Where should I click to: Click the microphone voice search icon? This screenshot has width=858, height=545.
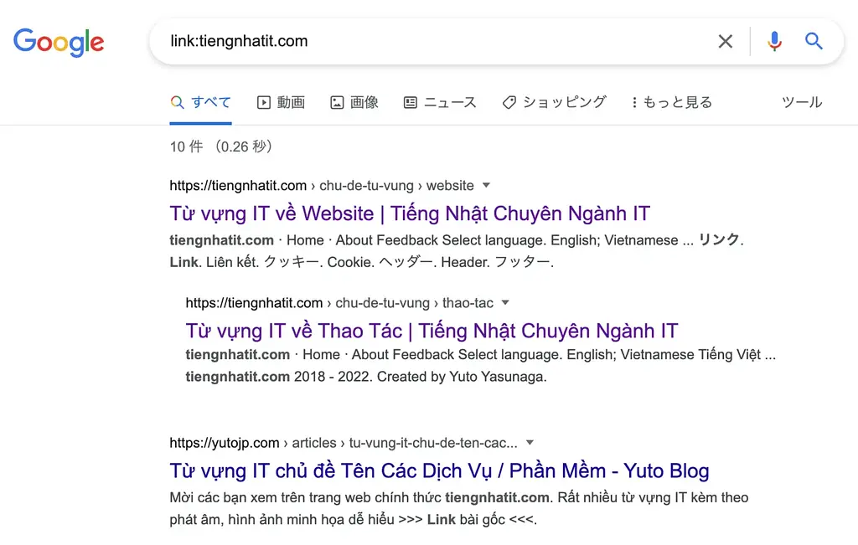[773, 41]
